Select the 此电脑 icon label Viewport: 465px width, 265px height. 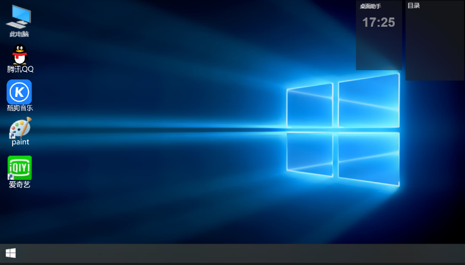point(19,34)
